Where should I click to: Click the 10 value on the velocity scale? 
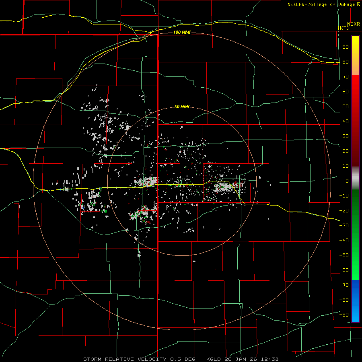346,166
